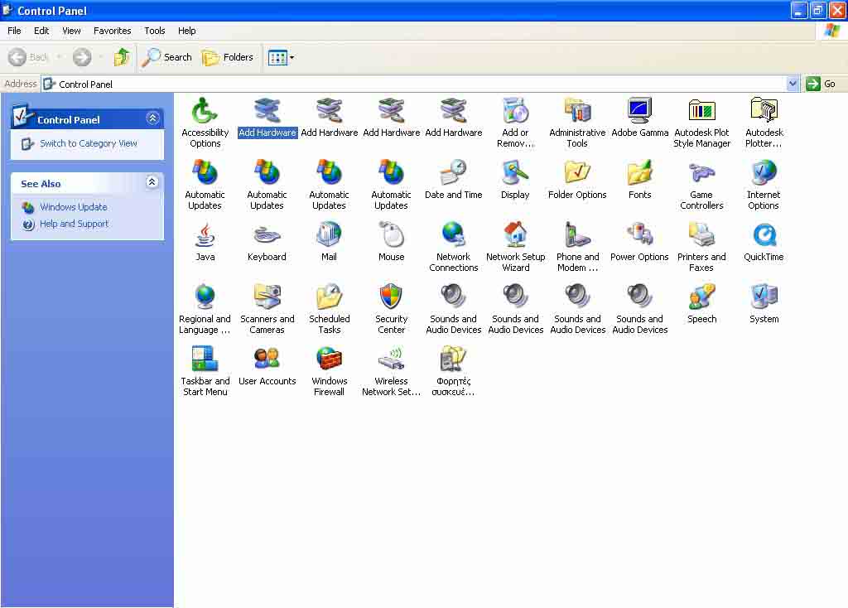Screen dimensions: 848x608
Task: Click Switch to Category View link
Action: coord(88,143)
